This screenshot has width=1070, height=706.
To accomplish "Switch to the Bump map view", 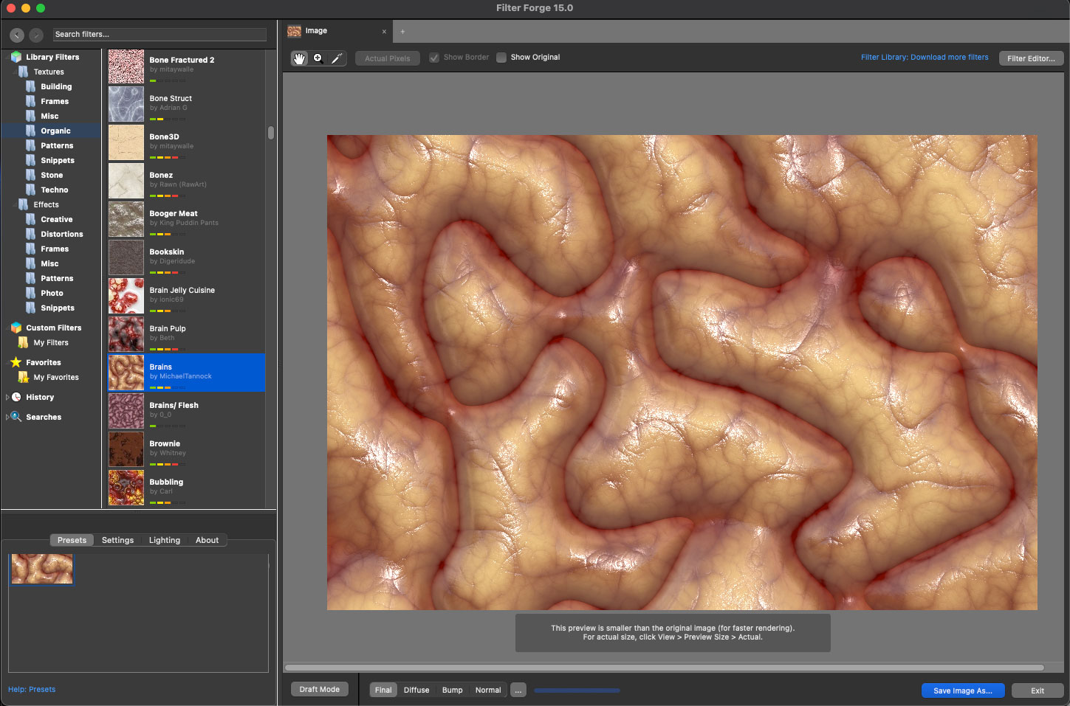I will 452,691.
